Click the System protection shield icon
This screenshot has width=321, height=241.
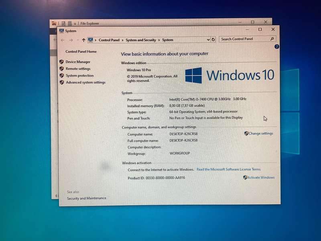62,76
